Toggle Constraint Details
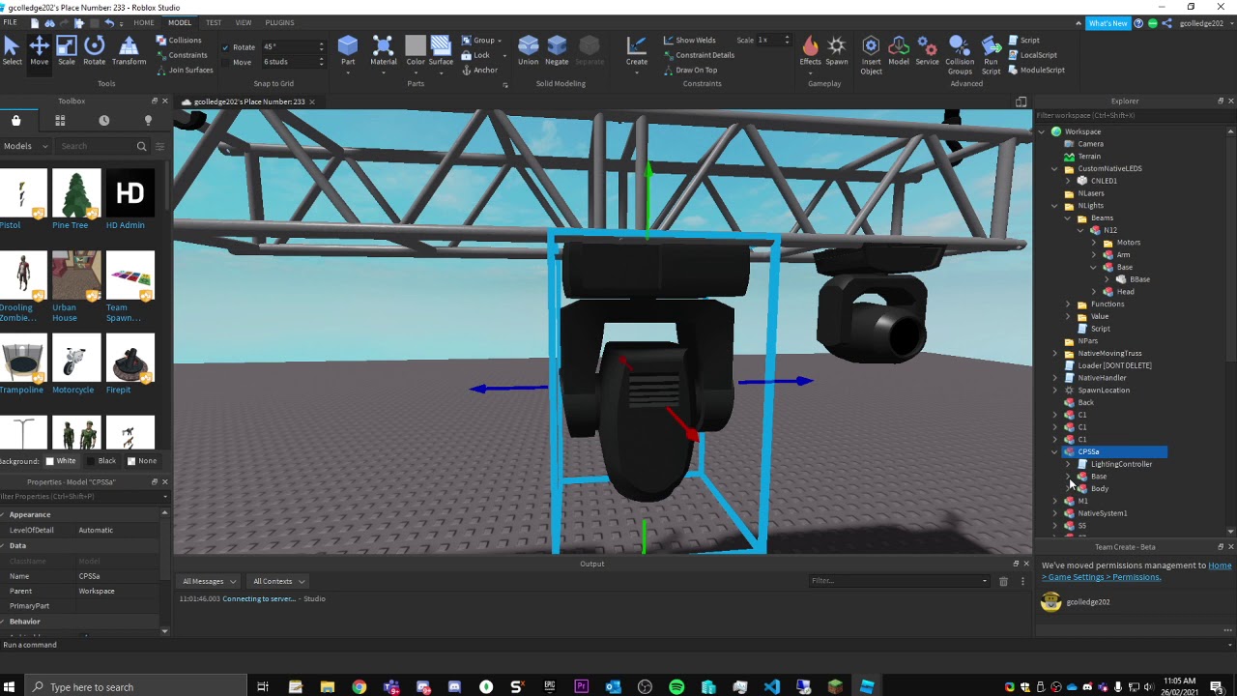The width and height of the screenshot is (1237, 696). pos(699,55)
